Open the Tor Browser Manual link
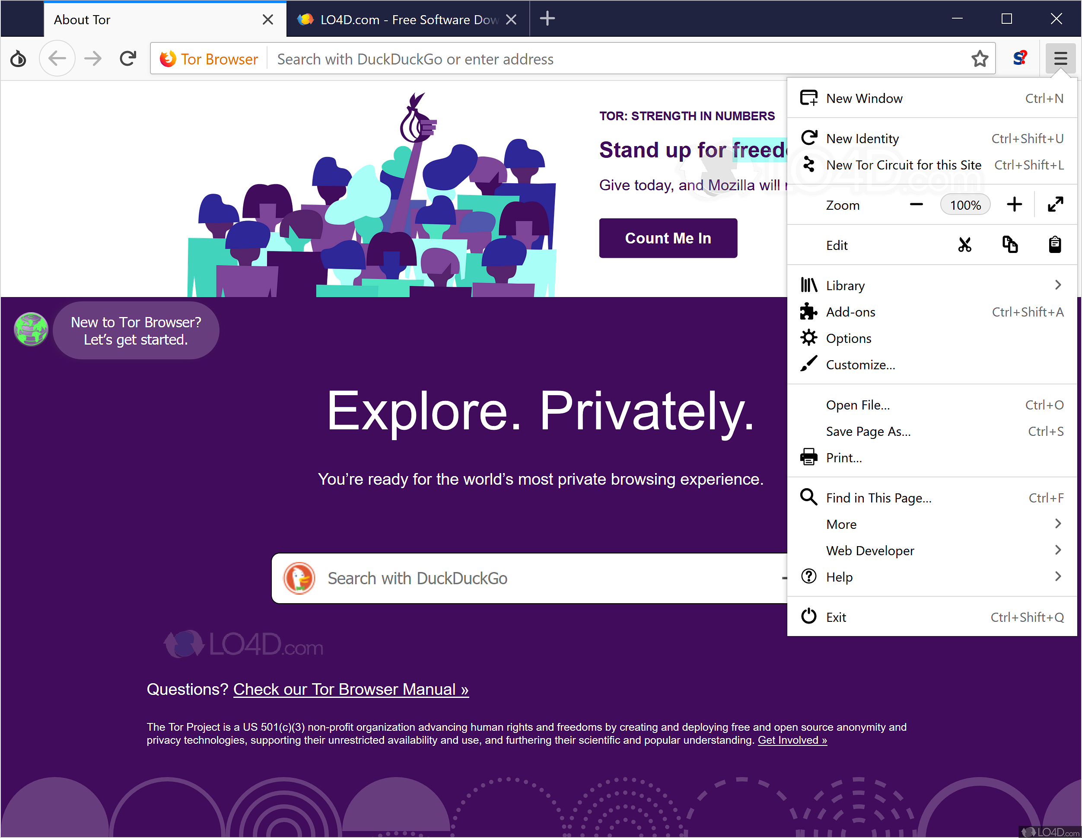Viewport: 1082px width, 838px height. (x=350, y=689)
